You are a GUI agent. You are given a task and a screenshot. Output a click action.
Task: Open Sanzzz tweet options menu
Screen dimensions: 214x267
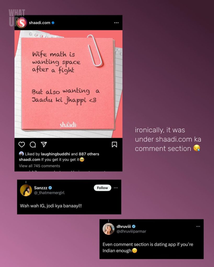tap(116, 188)
